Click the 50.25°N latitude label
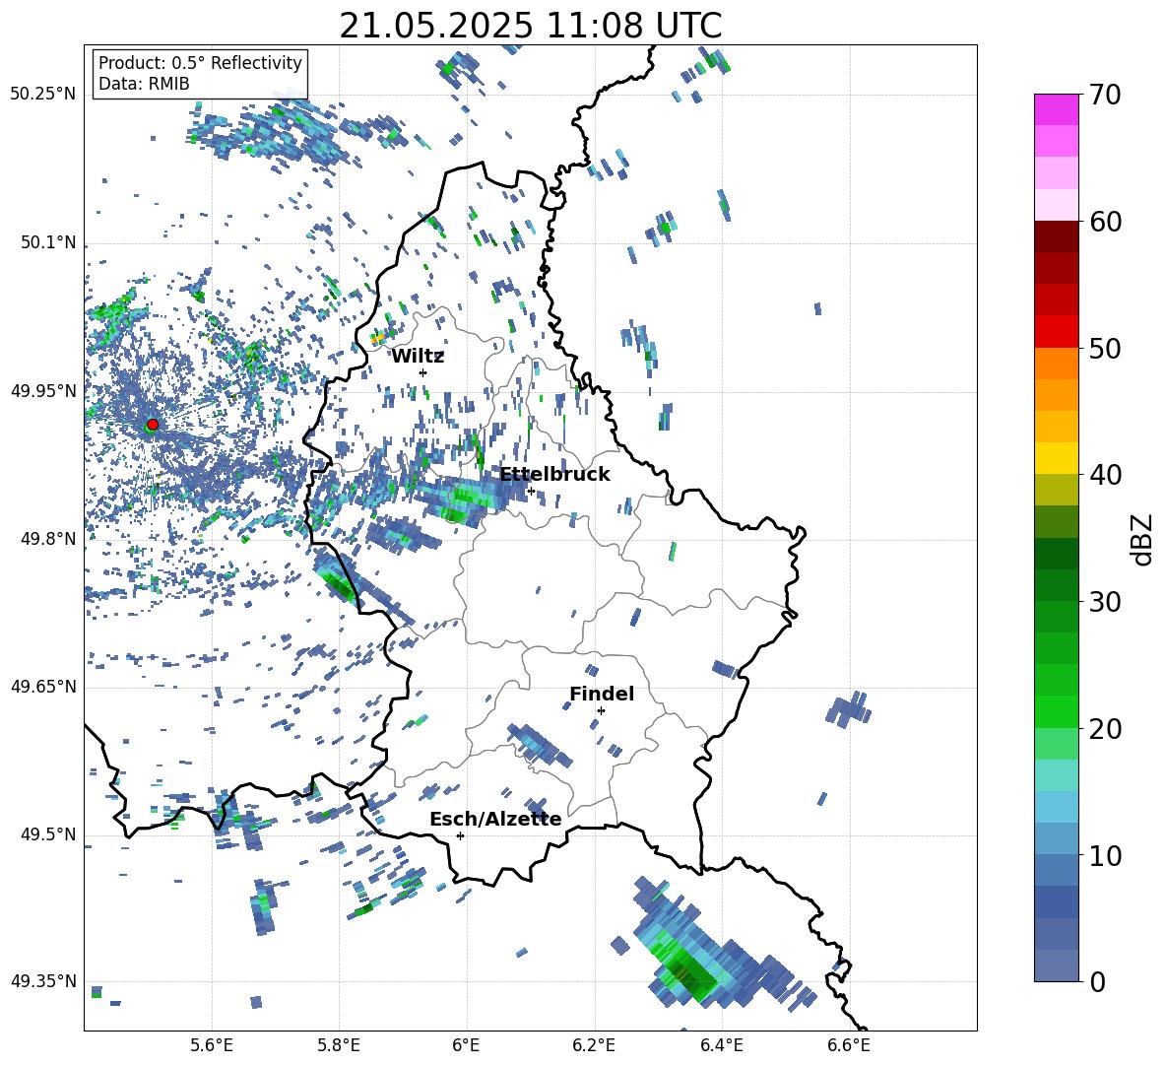 tap(43, 95)
